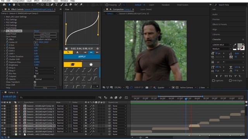The width and height of the screenshot is (248, 139).
Task: Switch to the Learn workspace tab
Action: pos(152,5)
